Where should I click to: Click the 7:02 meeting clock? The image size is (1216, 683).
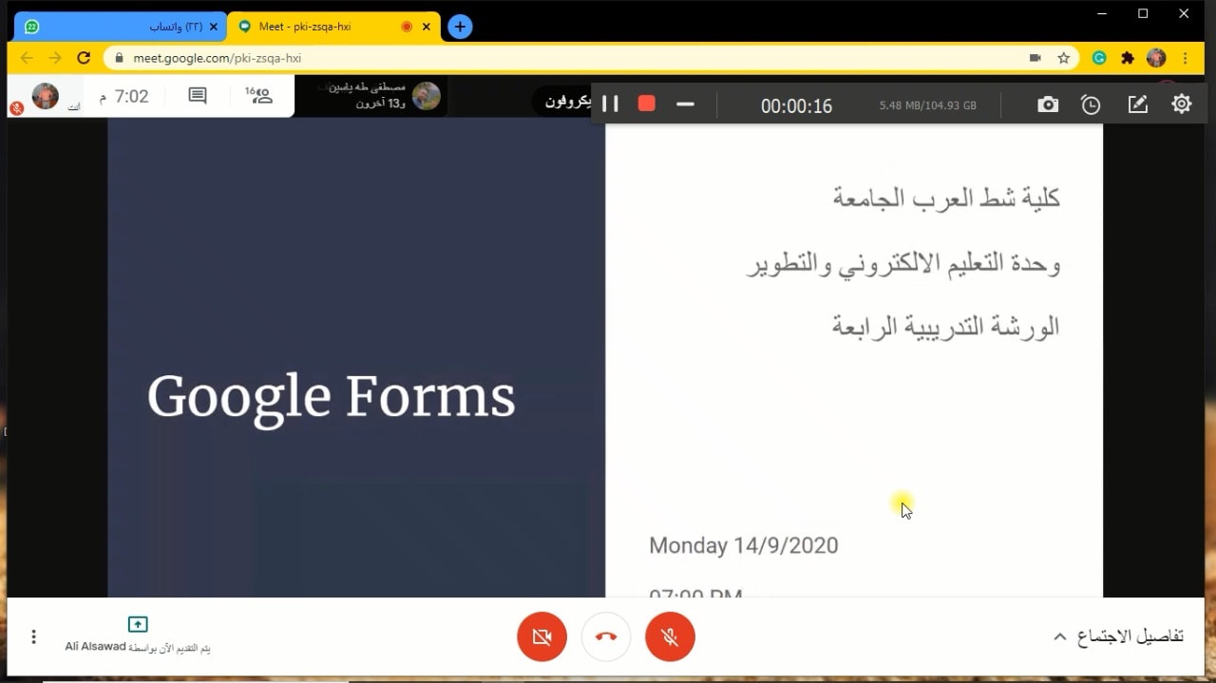[x=123, y=96]
